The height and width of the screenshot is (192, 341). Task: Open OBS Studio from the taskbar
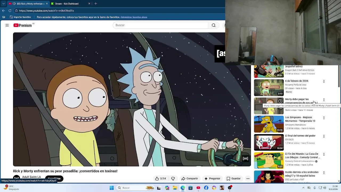point(230,188)
